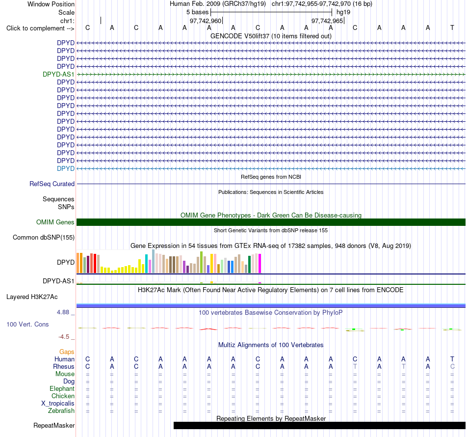Select the 'Scale' label on the left
The image size is (466, 437).
[x=66, y=12]
